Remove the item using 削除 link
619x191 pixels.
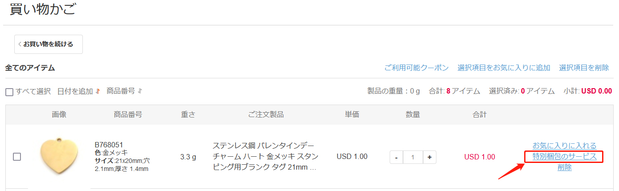click(564, 167)
